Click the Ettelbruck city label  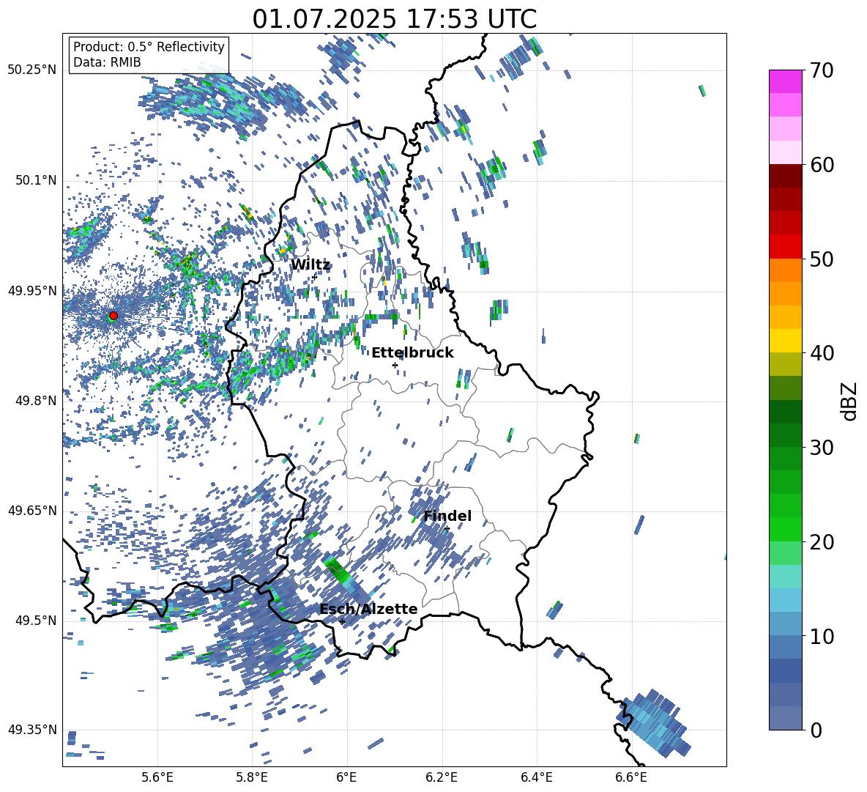[x=412, y=353]
